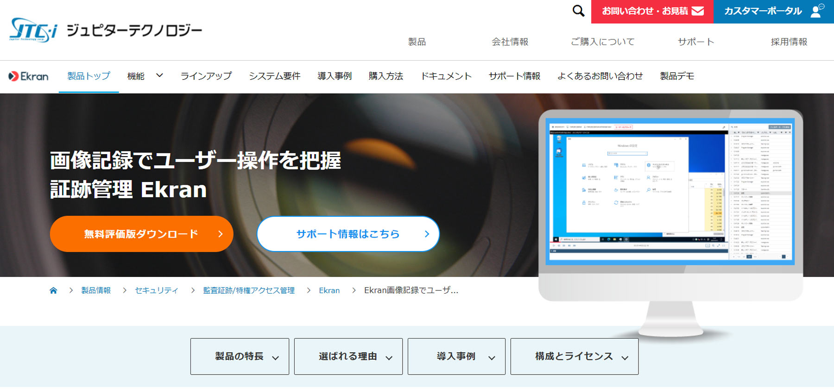834x389 pixels.
Task: Click the envelope icon in the contact button
Action: pos(697,11)
